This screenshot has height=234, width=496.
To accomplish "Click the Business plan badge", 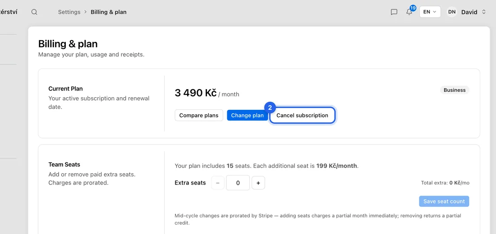I will (x=455, y=90).
